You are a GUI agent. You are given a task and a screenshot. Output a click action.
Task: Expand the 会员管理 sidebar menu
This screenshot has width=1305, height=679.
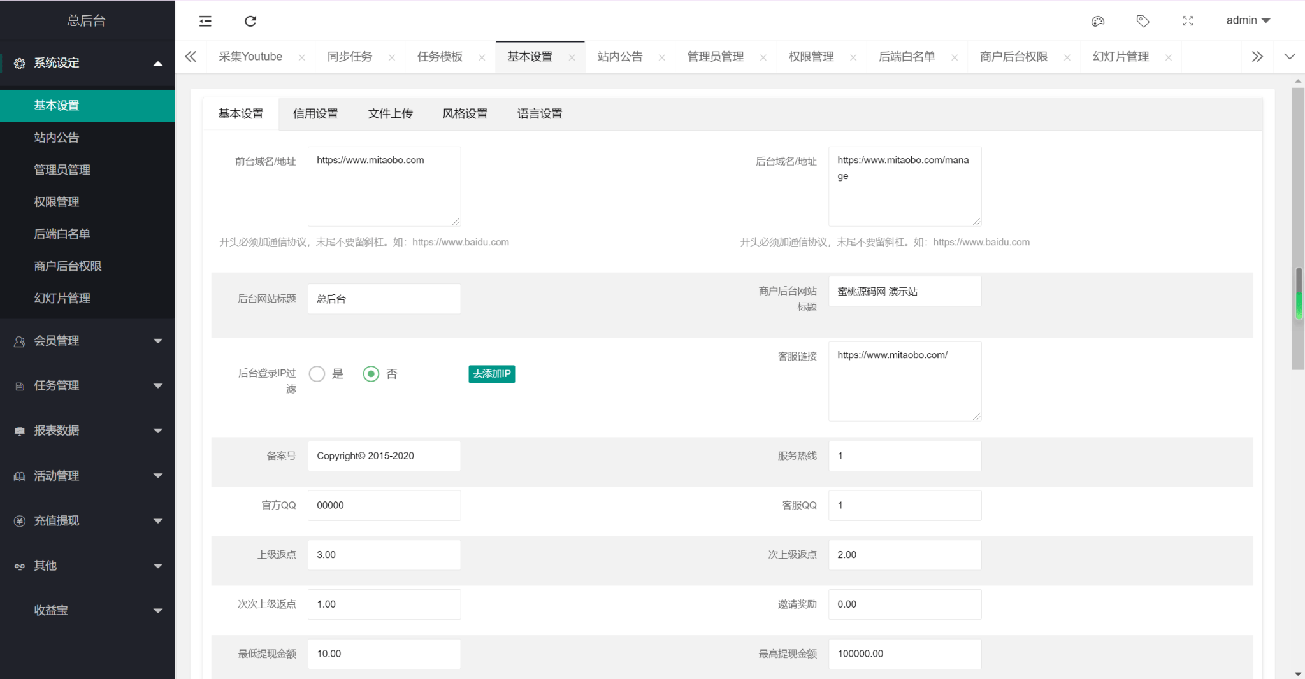[87, 341]
